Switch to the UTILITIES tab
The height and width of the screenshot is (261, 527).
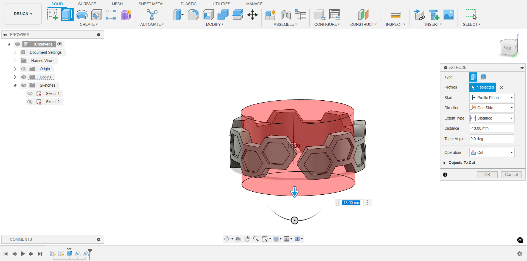(222, 4)
